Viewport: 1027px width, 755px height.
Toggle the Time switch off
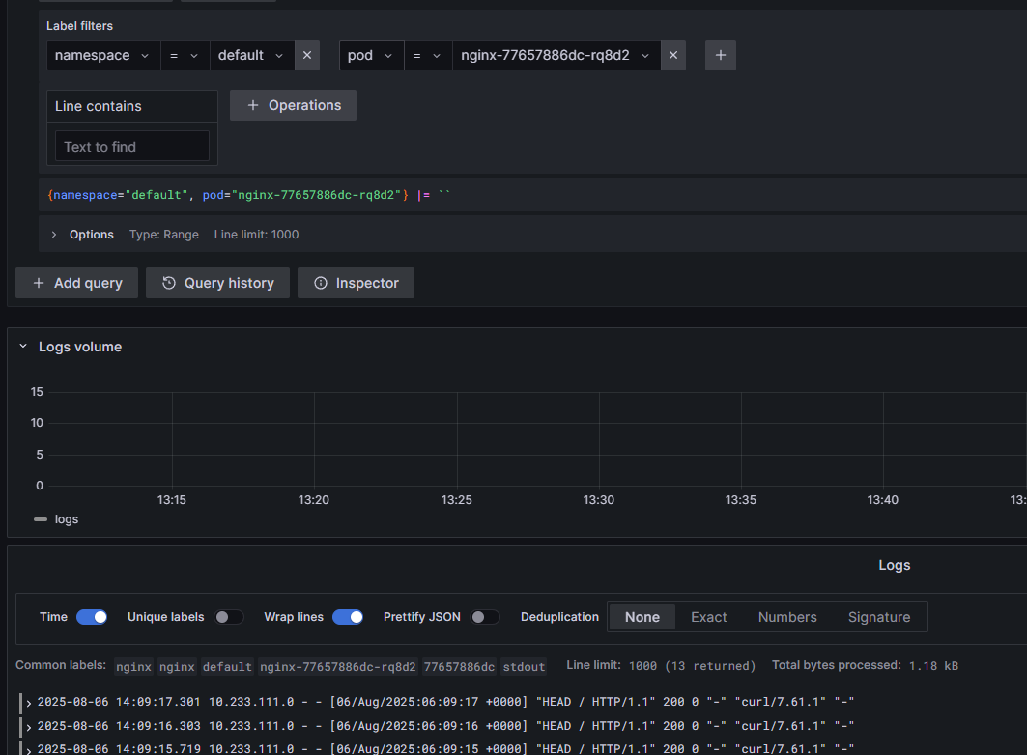(x=92, y=617)
